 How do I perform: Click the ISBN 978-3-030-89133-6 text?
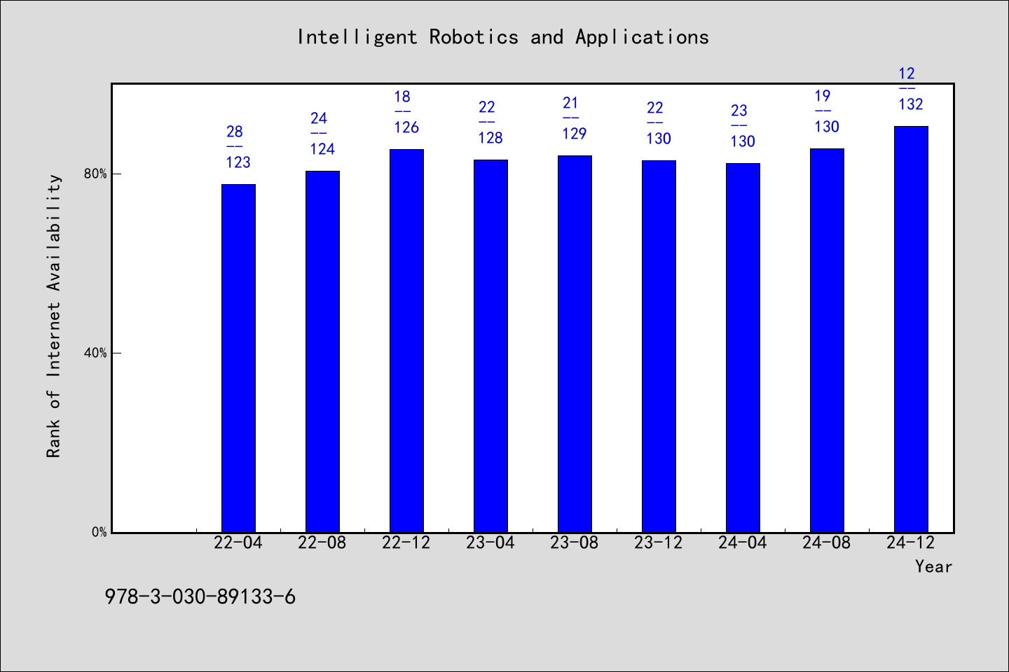click(200, 597)
